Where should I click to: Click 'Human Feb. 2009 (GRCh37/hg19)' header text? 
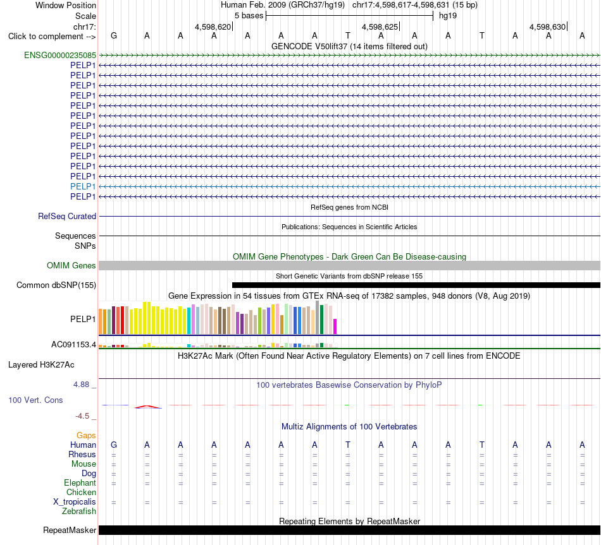[x=283, y=5]
